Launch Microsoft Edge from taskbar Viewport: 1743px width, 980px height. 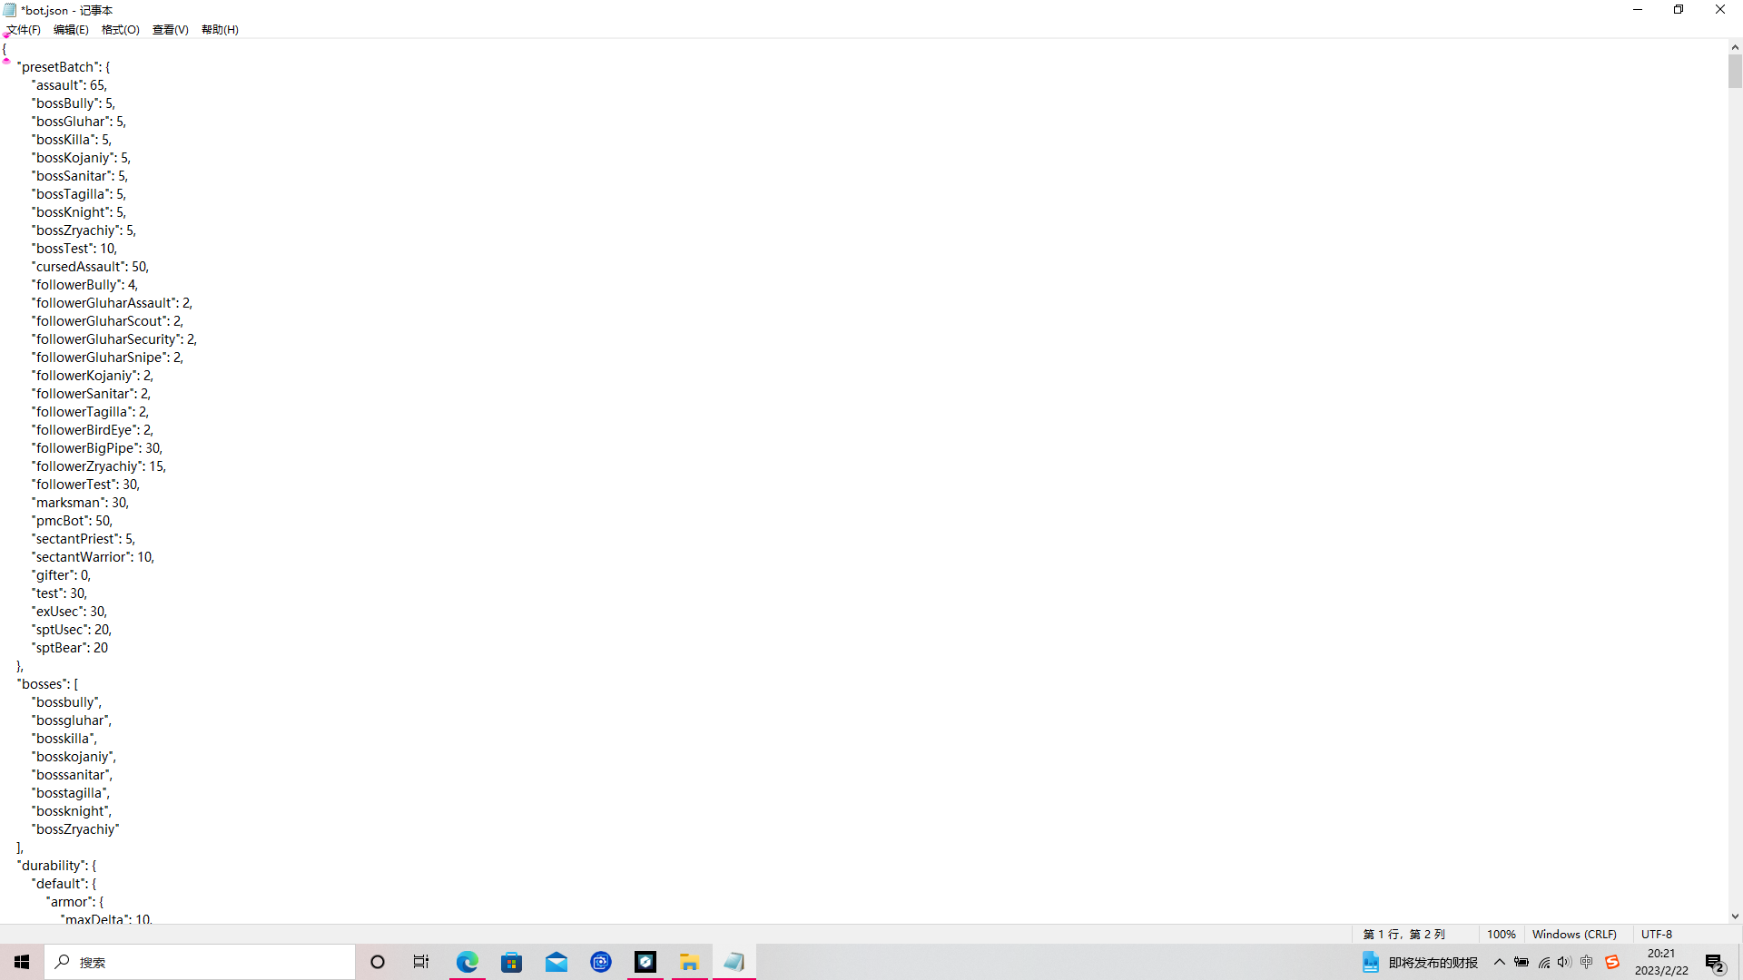click(x=467, y=962)
